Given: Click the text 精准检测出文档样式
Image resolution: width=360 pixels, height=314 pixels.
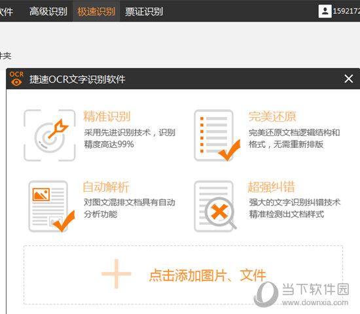Looking at the screenshot, I should pos(287,214).
